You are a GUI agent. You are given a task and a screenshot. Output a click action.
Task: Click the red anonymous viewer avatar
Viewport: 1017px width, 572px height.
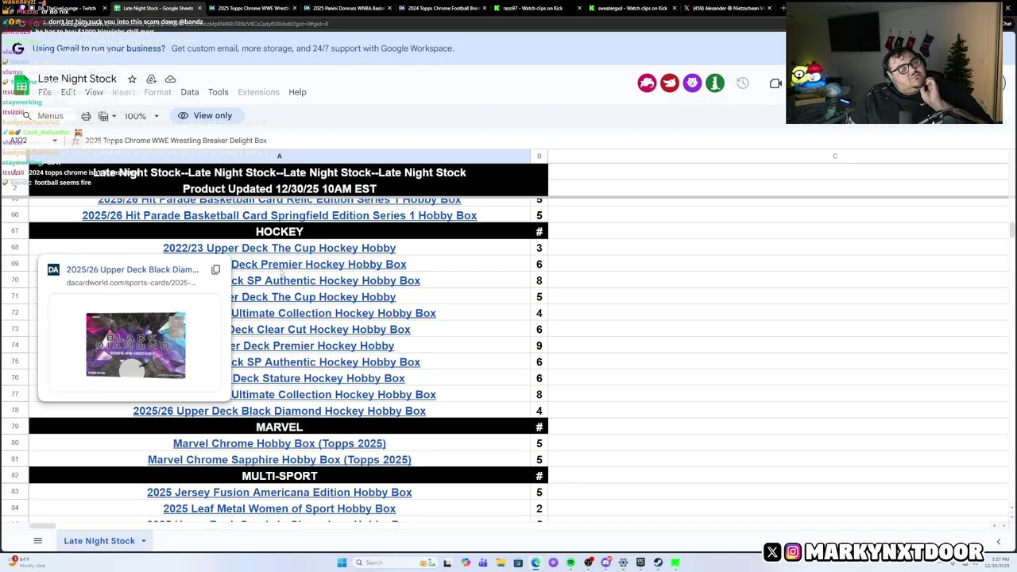pos(670,83)
